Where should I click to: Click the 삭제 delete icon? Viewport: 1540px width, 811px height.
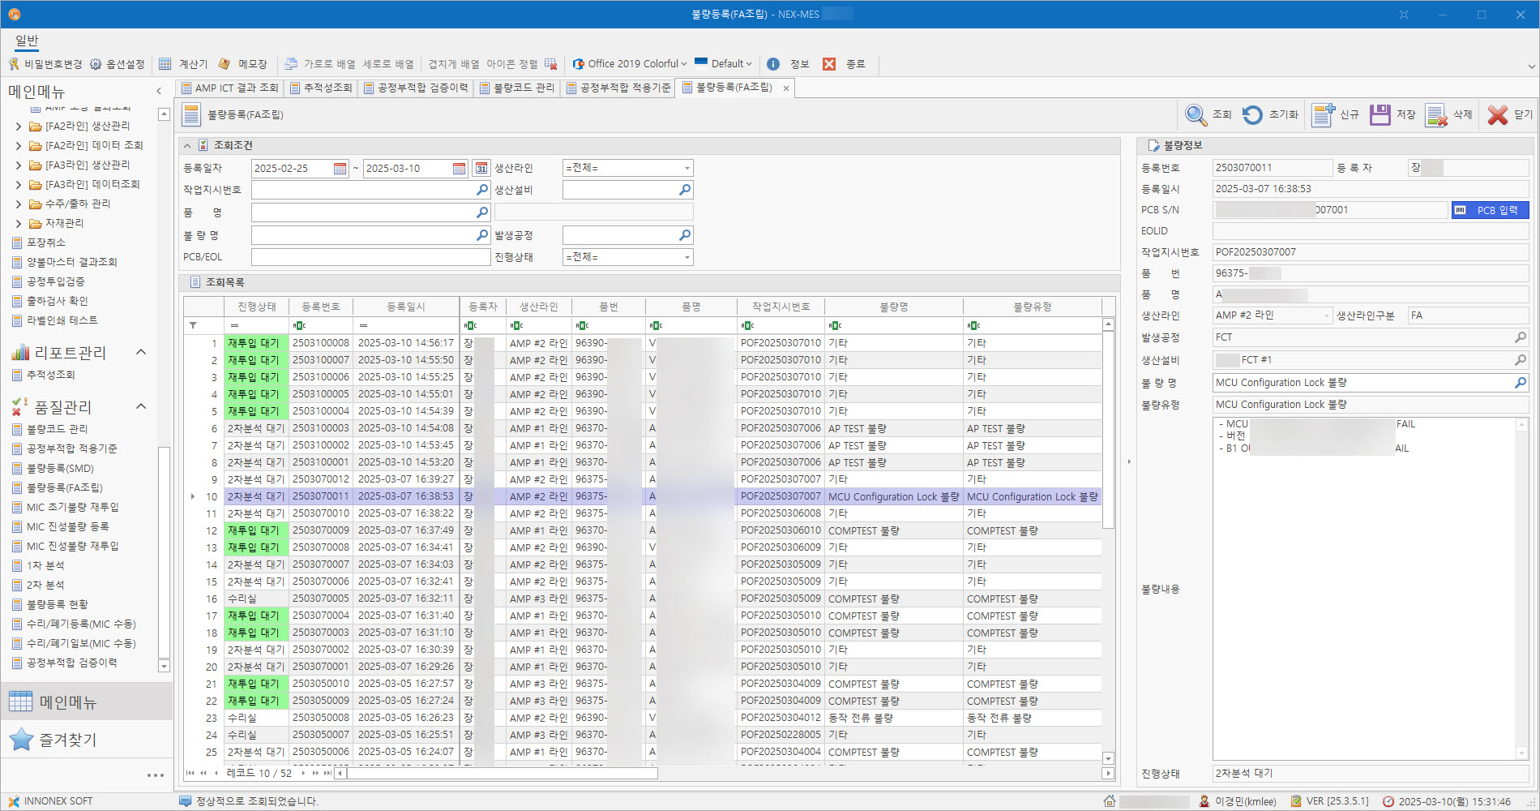[1436, 115]
